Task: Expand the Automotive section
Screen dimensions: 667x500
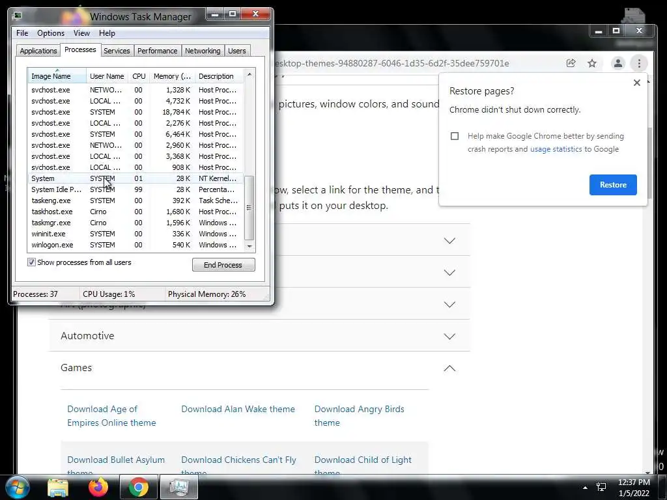Action: (x=259, y=336)
